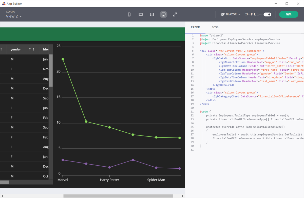Click line 25 OnInitializedAsync method
The width and height of the screenshot is (304, 198).
click(x=245, y=127)
